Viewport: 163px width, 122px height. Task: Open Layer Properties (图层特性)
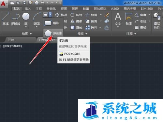point(157,21)
